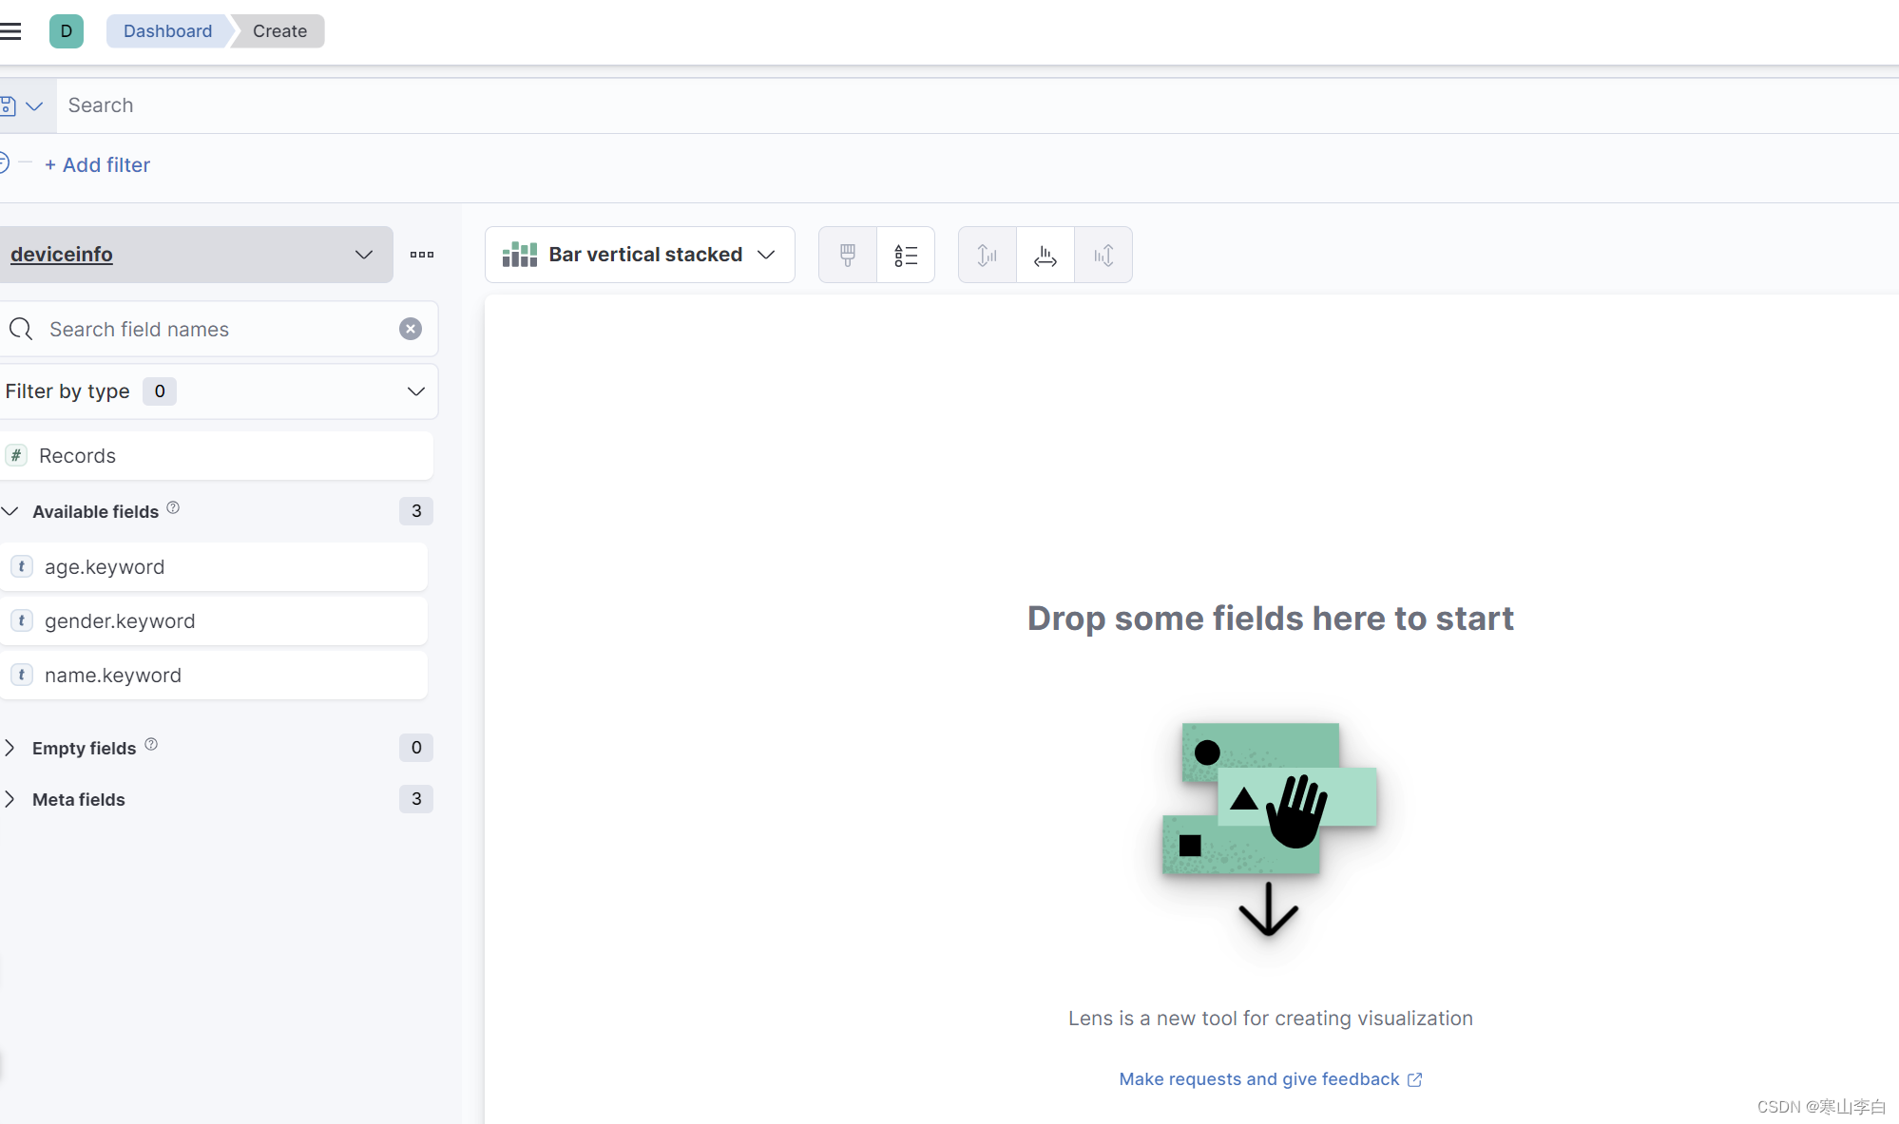
Task: Open the legend settings icon
Action: click(905, 255)
